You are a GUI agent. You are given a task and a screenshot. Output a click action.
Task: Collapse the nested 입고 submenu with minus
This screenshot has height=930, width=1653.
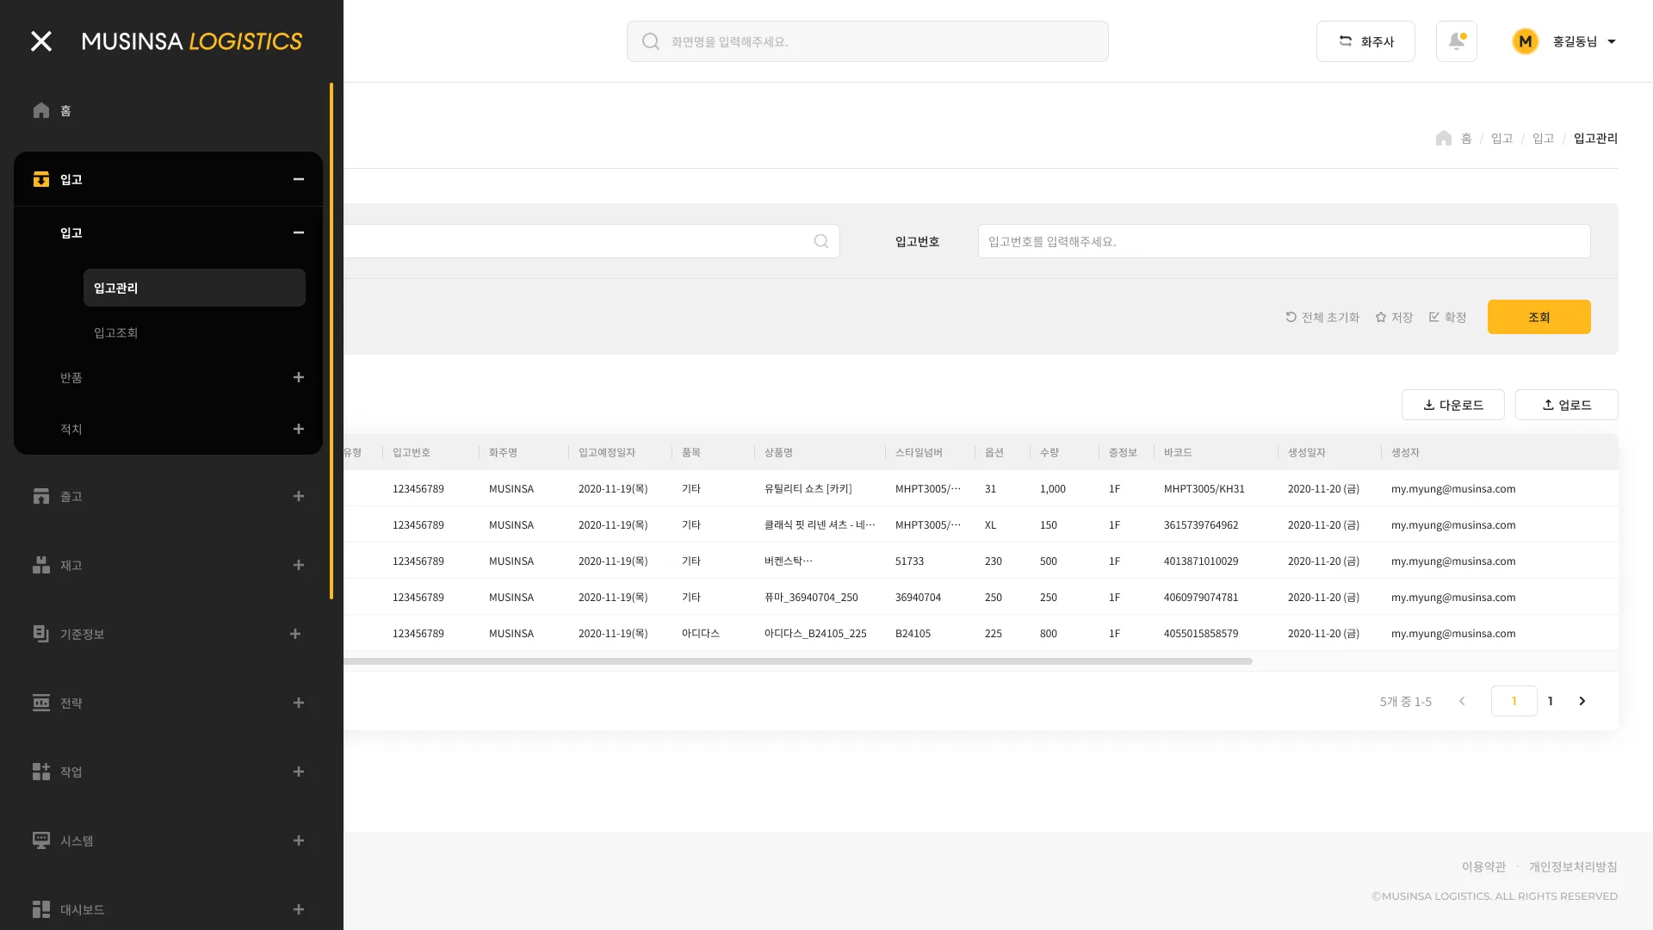(299, 232)
